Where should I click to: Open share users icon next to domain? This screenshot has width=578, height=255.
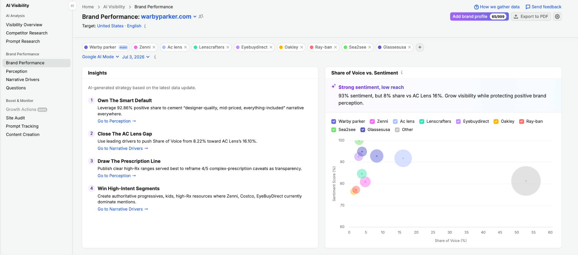click(201, 17)
